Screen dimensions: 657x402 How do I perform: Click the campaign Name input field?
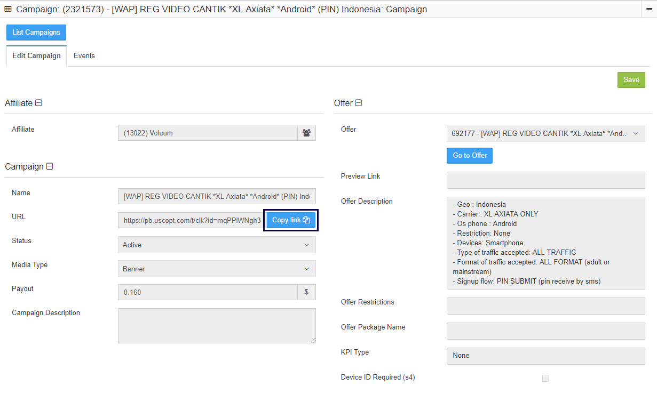coord(216,196)
